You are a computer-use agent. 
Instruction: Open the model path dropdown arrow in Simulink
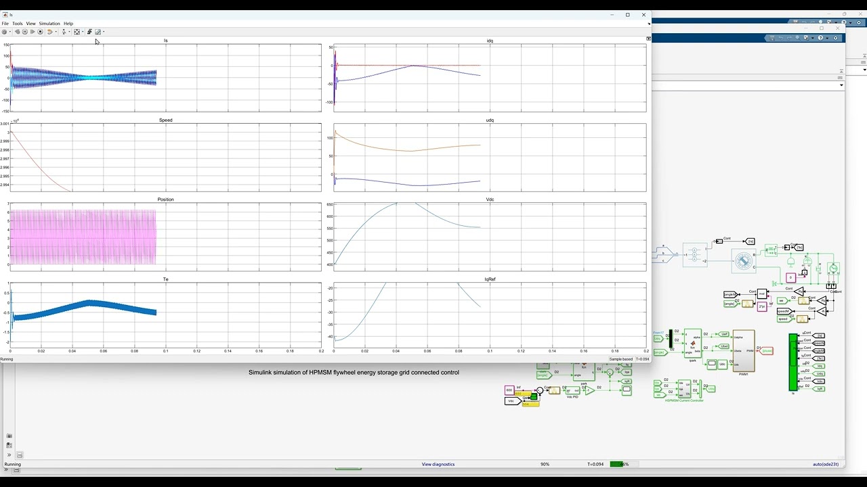(x=841, y=85)
